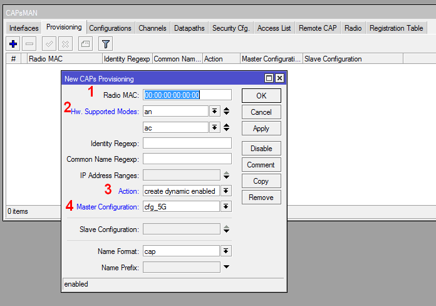Open the Registration Table tab

[396, 28]
